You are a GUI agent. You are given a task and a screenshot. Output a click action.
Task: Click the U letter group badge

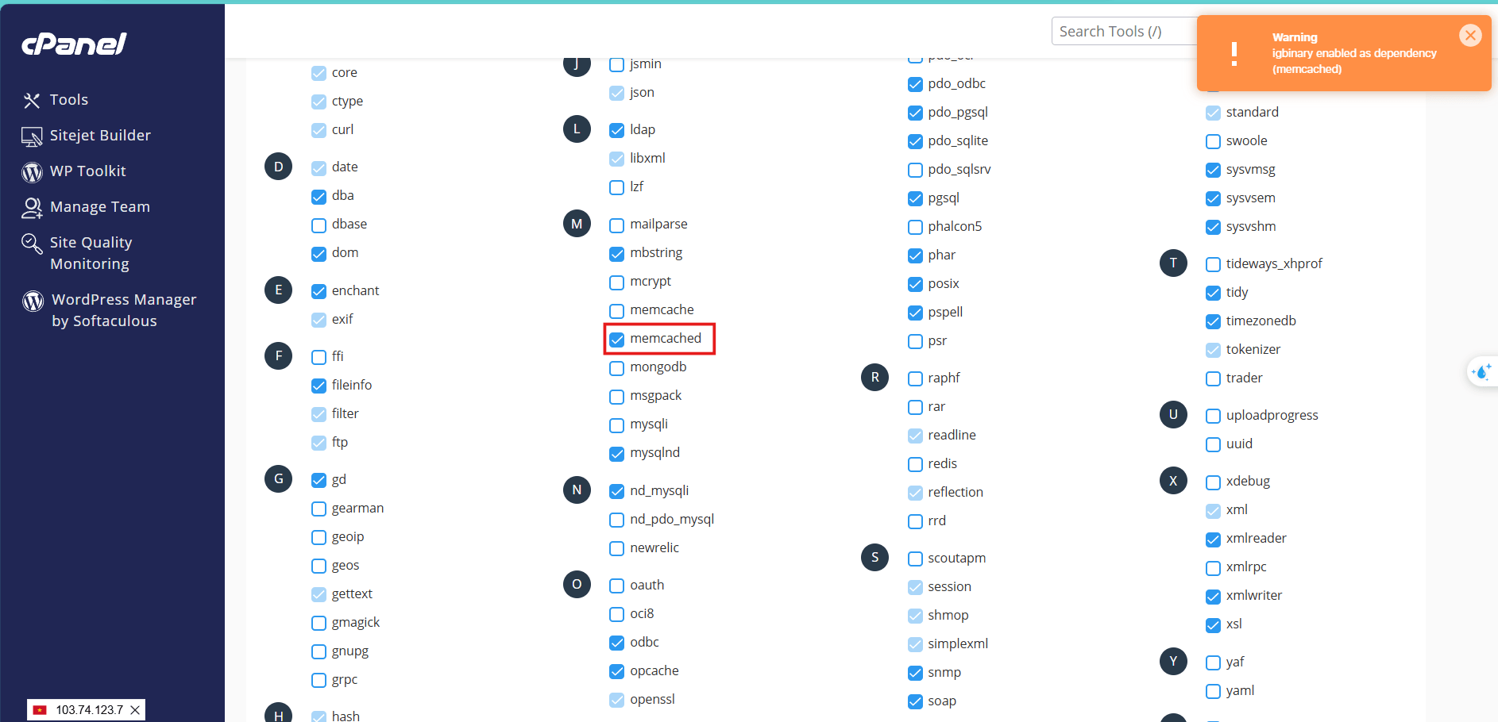(1173, 415)
